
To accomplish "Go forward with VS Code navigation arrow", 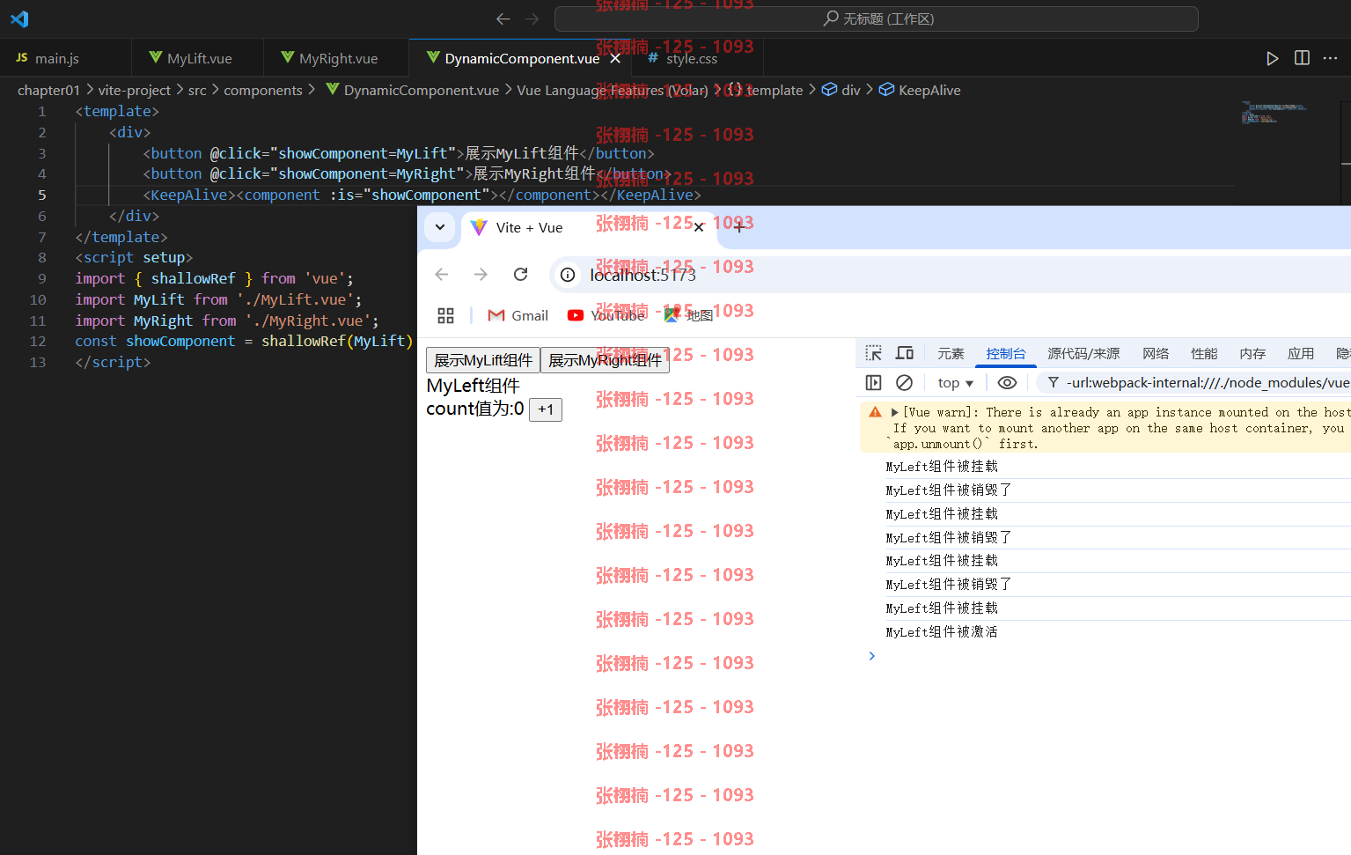I will [532, 18].
